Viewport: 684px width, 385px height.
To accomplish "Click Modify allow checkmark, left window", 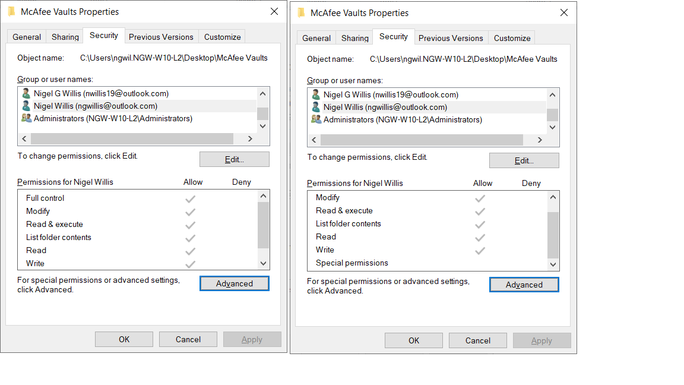I will pos(190,212).
